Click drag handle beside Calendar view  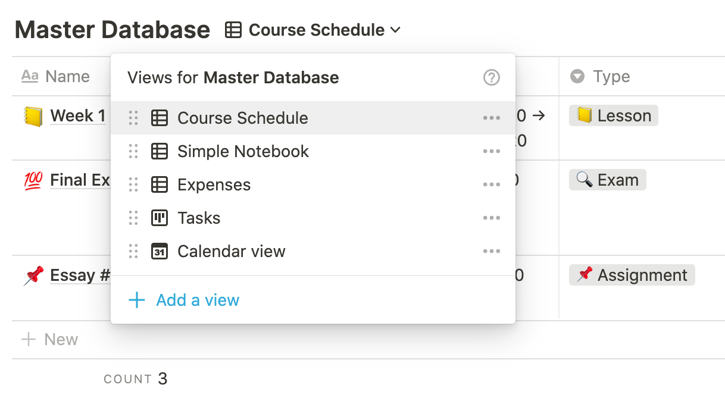click(x=133, y=251)
